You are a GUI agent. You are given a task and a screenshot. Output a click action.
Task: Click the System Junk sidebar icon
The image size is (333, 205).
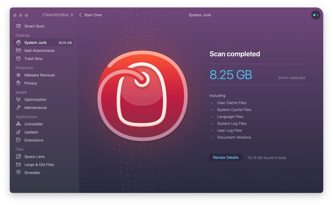point(18,42)
